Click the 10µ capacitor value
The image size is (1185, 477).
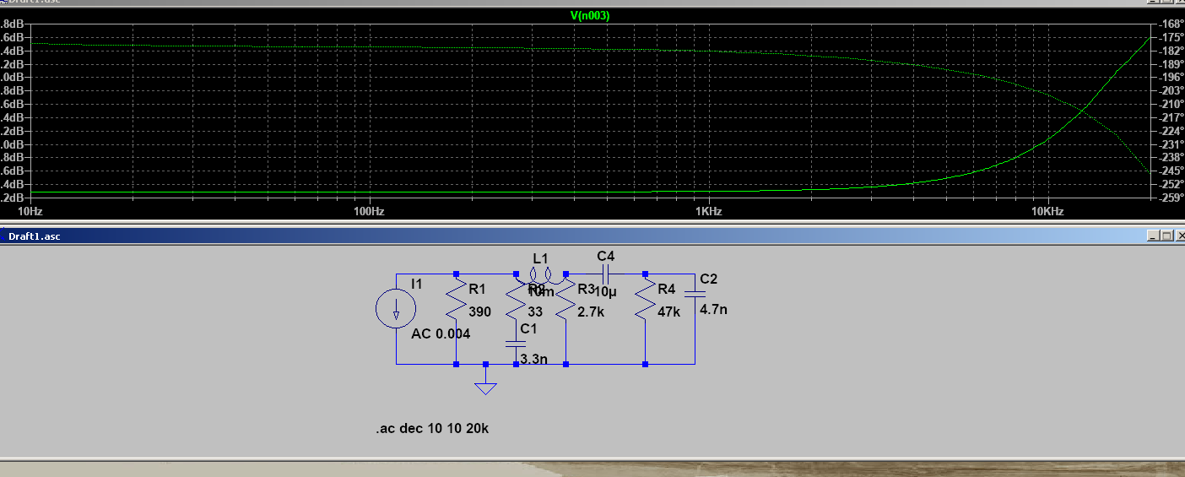tap(606, 291)
